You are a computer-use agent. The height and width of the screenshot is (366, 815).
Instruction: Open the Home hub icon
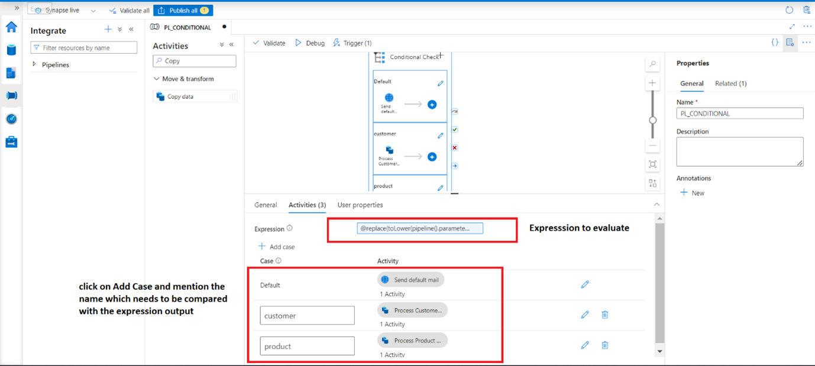point(11,27)
